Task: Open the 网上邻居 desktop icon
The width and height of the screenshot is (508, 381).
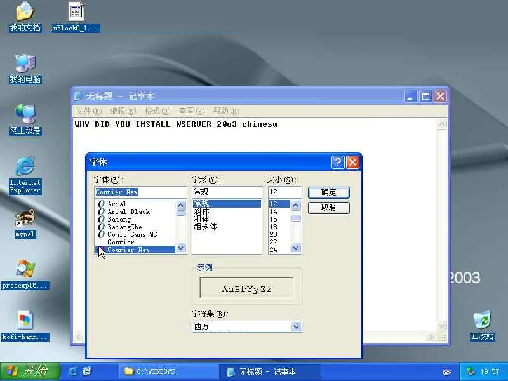Action: (x=25, y=119)
